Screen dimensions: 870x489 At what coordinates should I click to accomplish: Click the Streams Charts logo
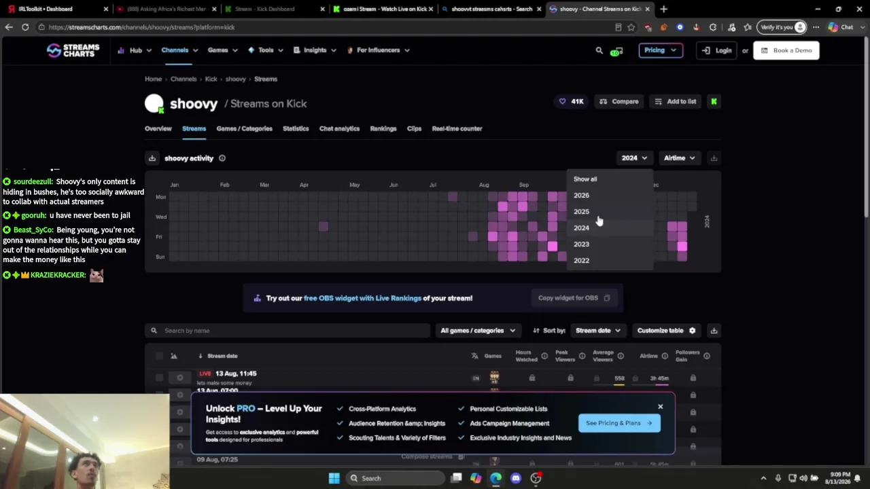(73, 50)
